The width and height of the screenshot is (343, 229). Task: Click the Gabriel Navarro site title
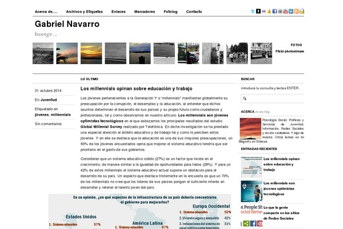coord(67,24)
